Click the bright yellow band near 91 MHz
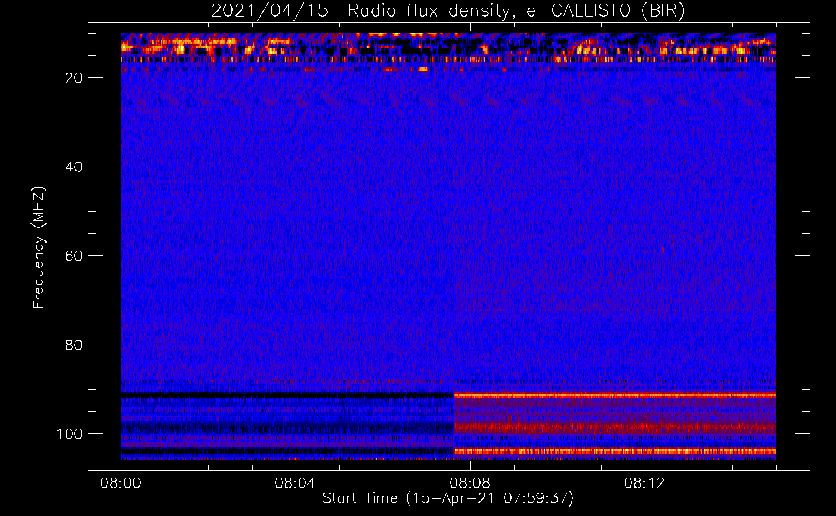This screenshot has height=516, width=836. pos(615,395)
